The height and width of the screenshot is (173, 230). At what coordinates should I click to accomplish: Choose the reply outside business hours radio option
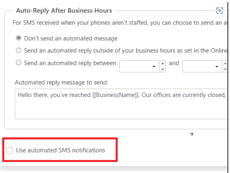(19, 50)
